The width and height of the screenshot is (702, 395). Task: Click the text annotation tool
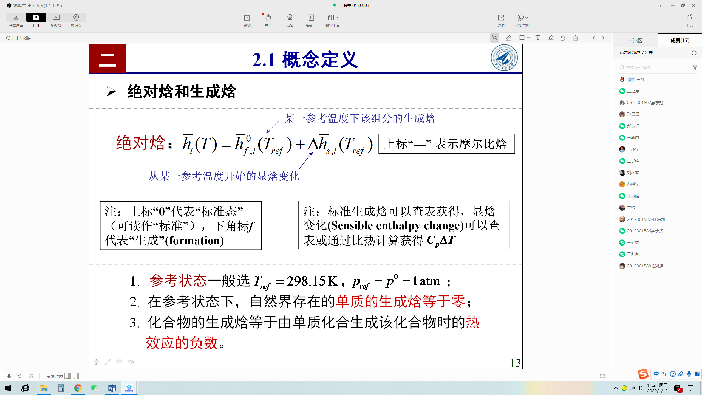coord(537,38)
